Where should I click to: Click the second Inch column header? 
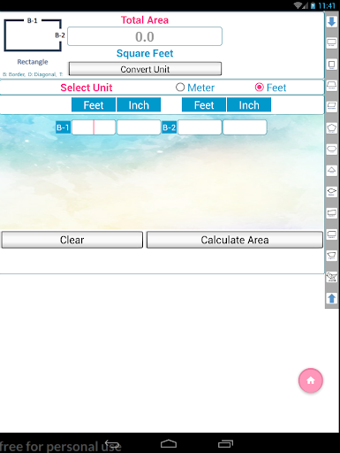click(249, 105)
